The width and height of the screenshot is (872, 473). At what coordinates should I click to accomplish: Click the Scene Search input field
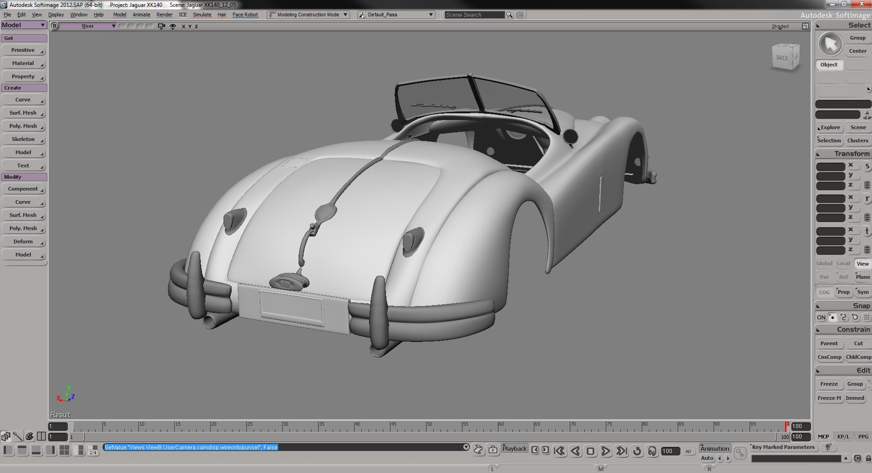pos(474,15)
